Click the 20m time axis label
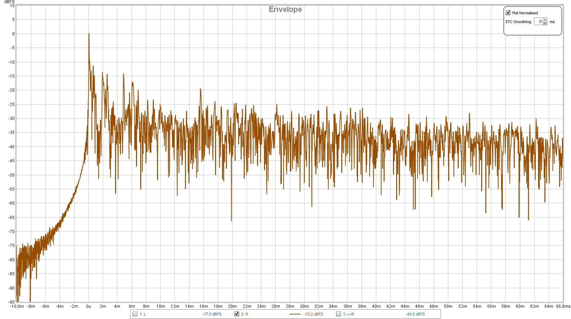Viewport: 571px width, 319px height. [232, 306]
